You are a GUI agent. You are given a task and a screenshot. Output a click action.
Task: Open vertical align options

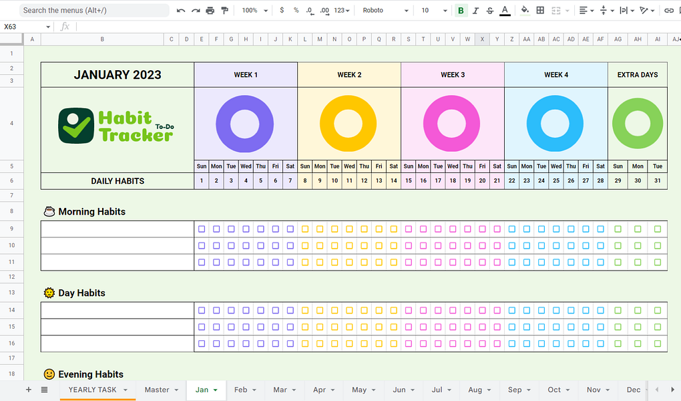[607, 11]
